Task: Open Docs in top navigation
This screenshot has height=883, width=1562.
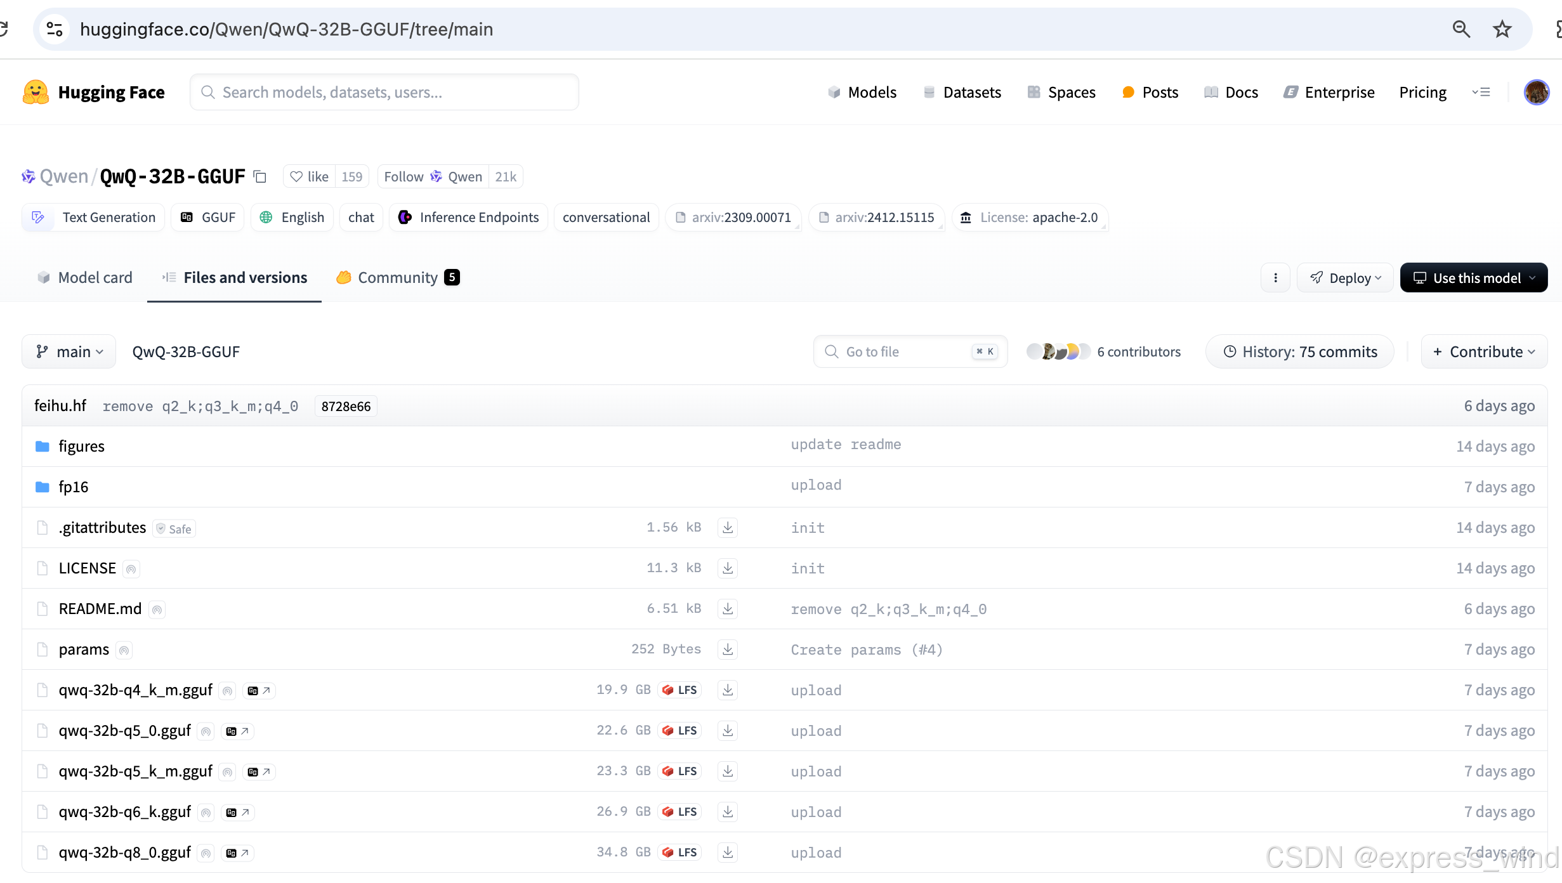Action: pos(1231,93)
